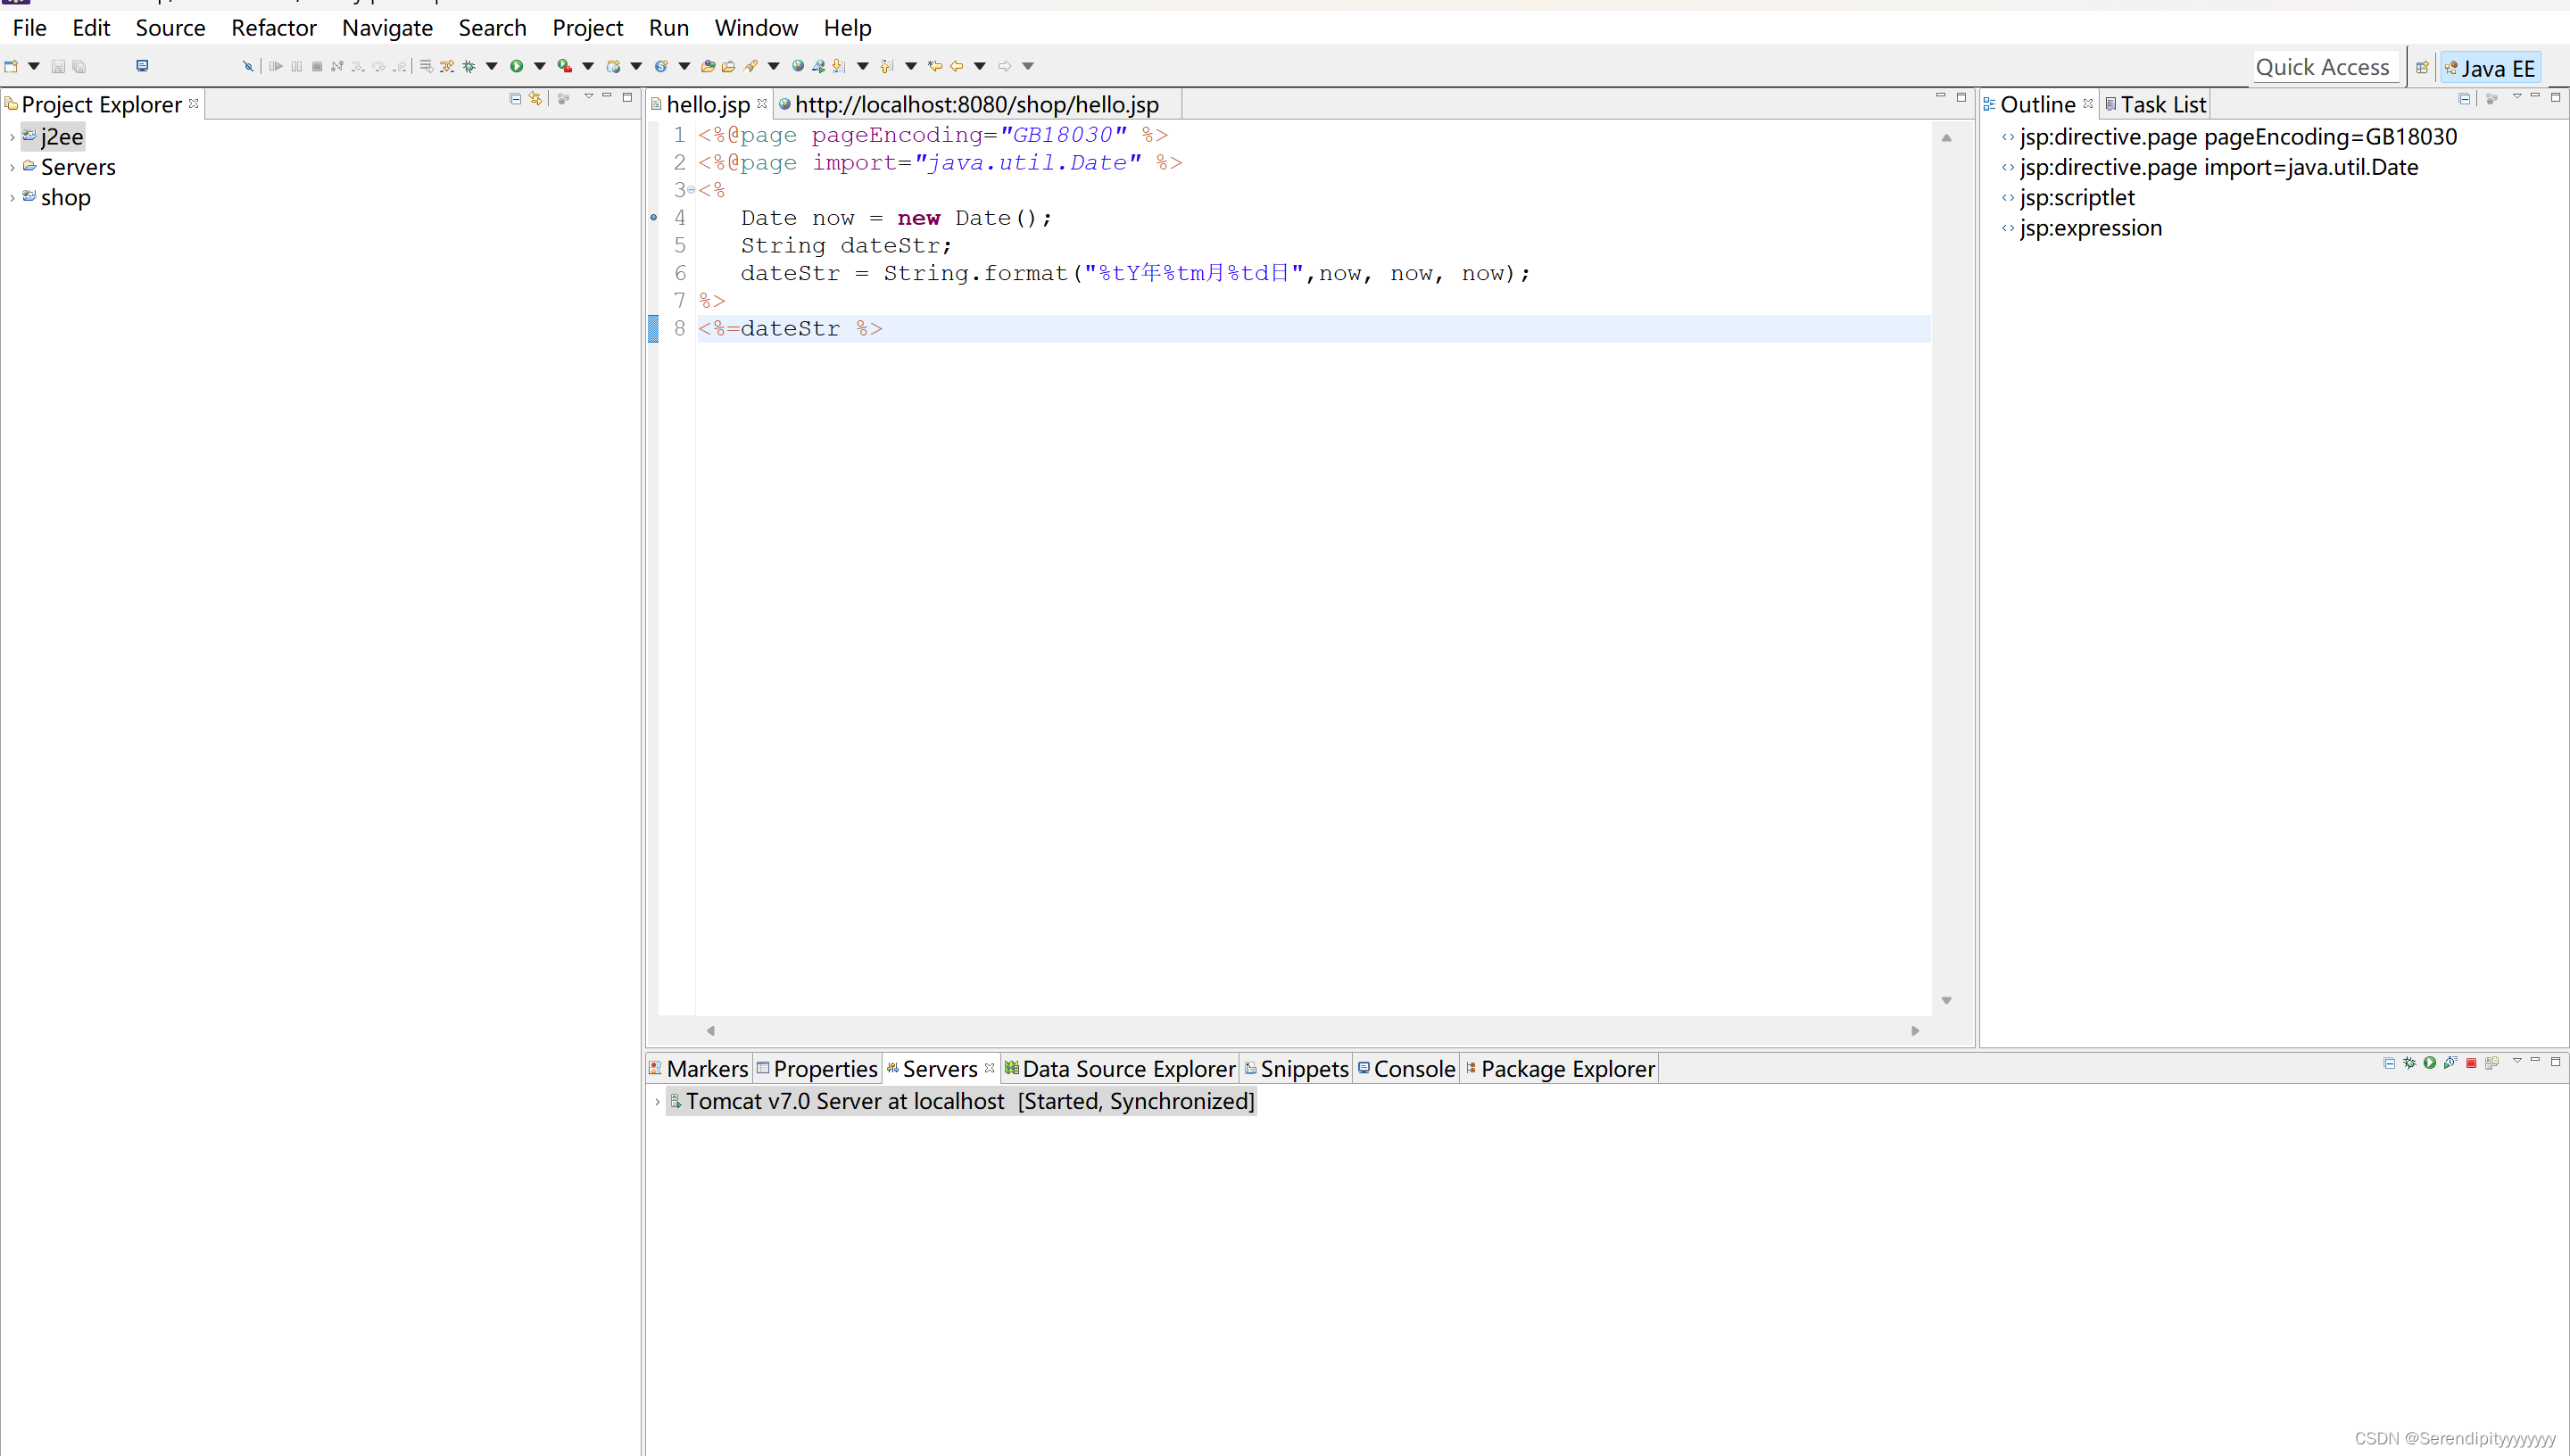This screenshot has height=1456, width=2570.
Task: Click the Open Web Browser globe icon
Action: 797,66
